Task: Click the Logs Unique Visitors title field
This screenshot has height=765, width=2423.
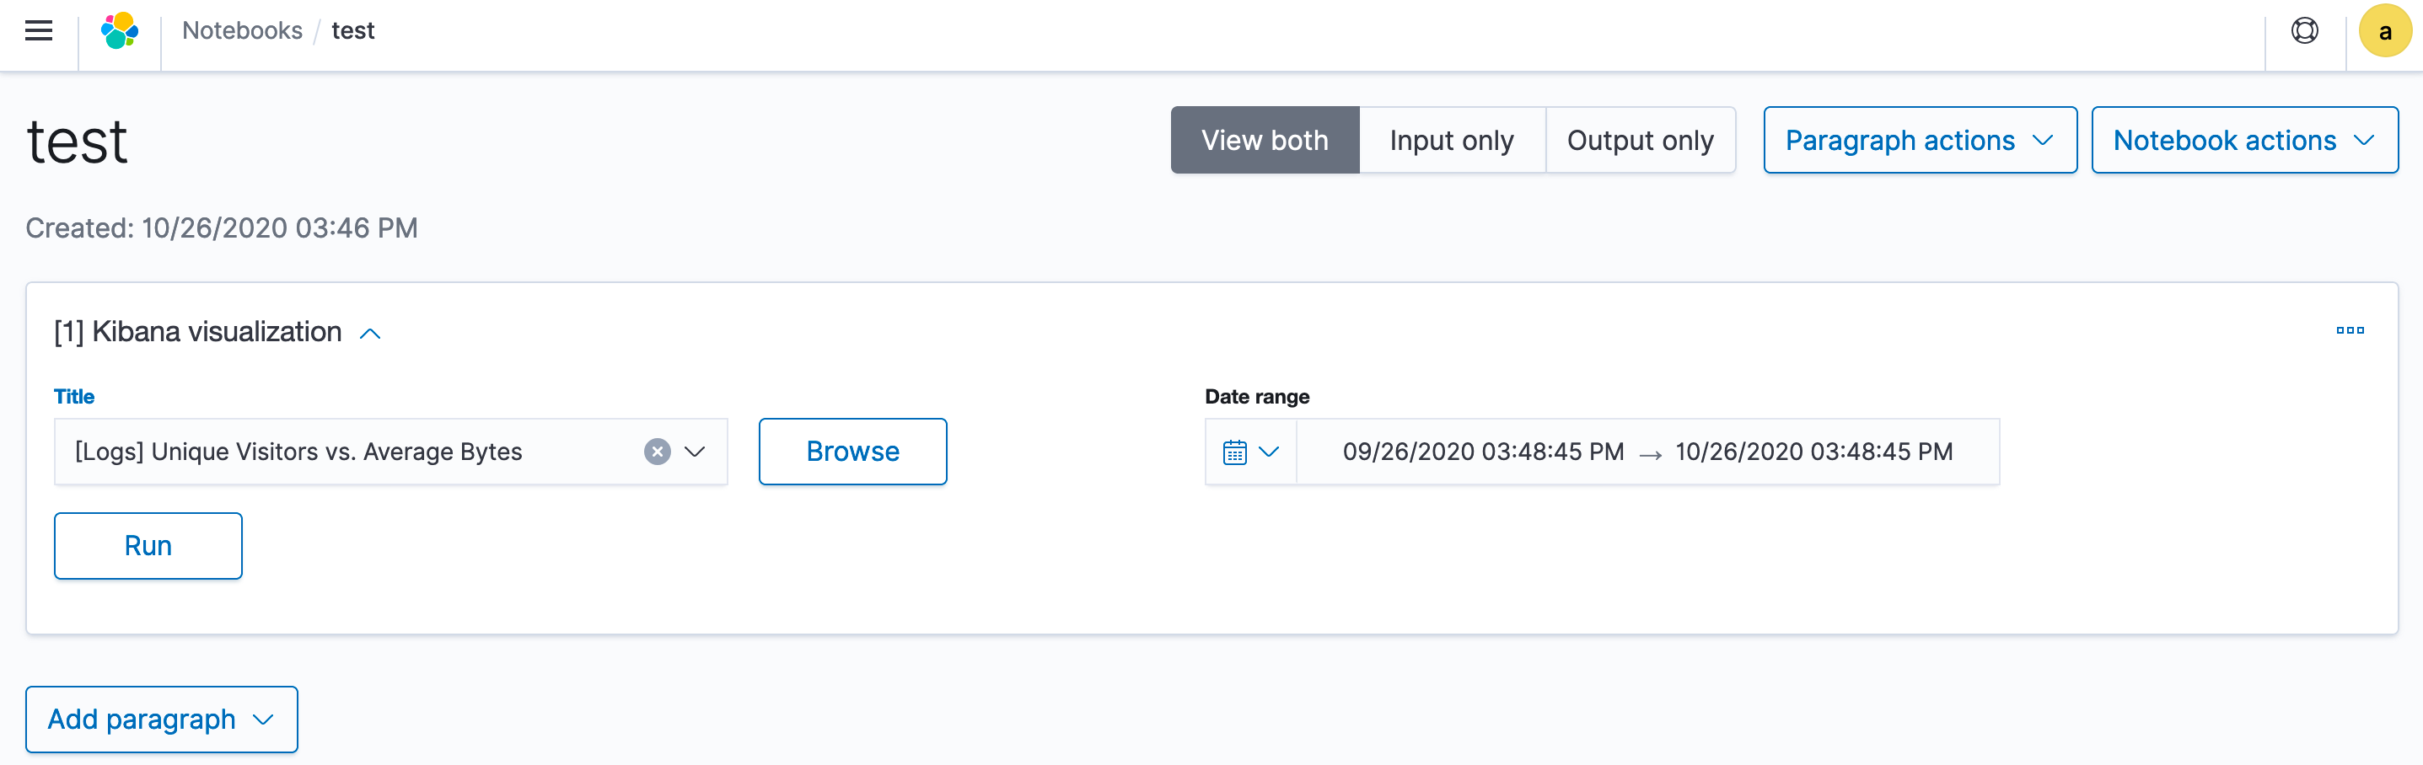Action: click(x=390, y=452)
